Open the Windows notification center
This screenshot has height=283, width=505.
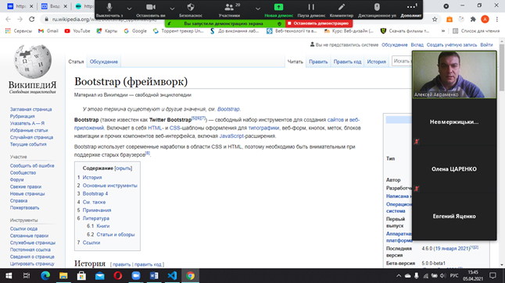coord(492,276)
